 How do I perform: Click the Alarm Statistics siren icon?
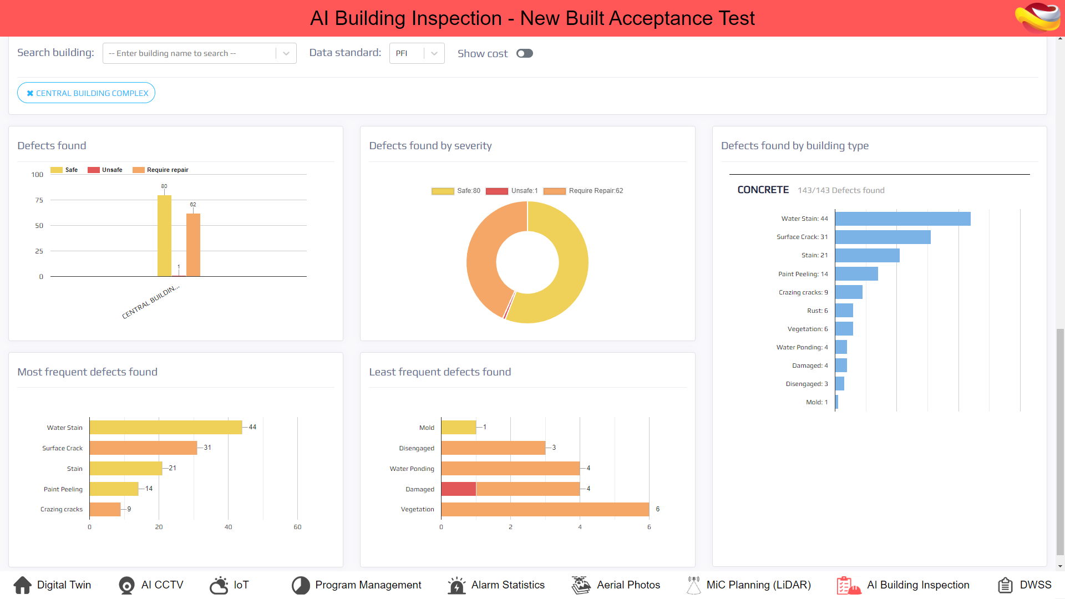pyautogui.click(x=457, y=585)
